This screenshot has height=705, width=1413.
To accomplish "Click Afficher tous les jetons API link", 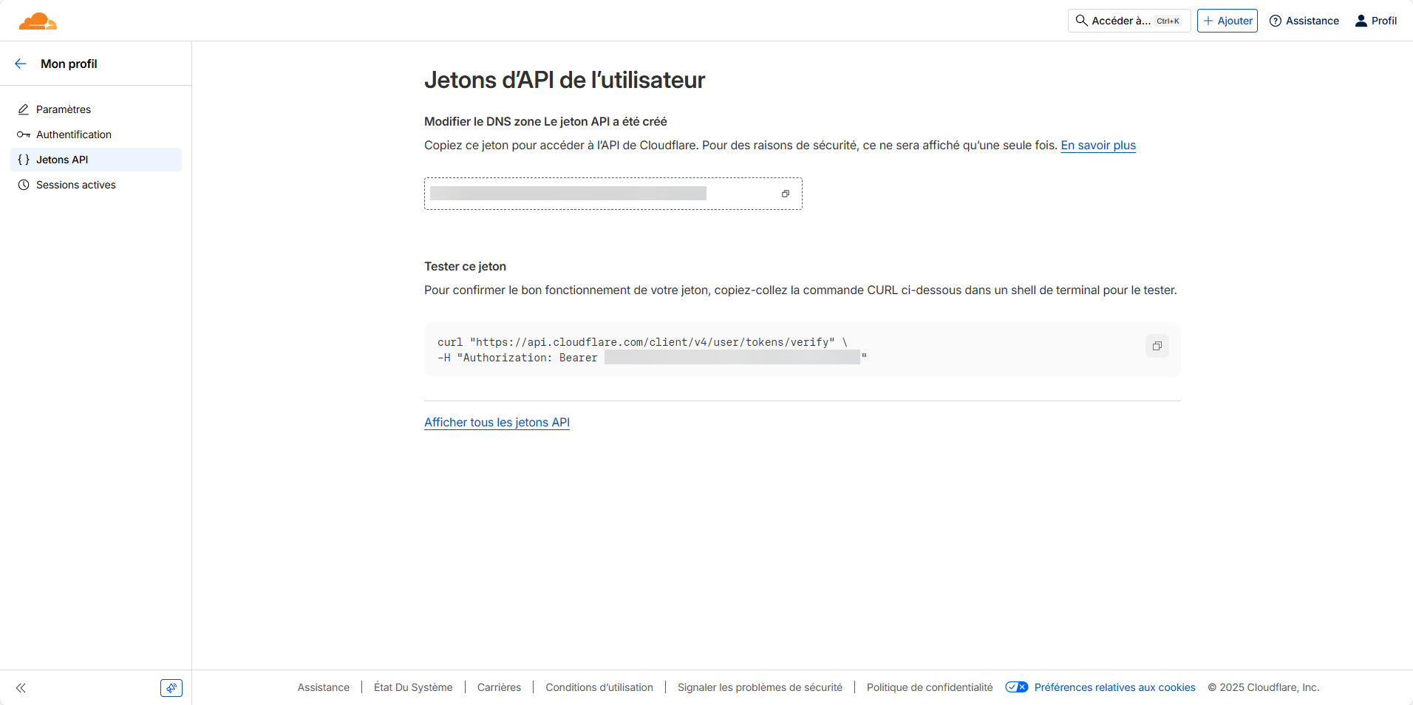I will 497,423.
